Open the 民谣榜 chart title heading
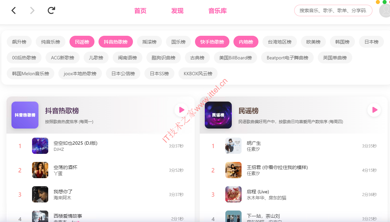 coord(249,111)
